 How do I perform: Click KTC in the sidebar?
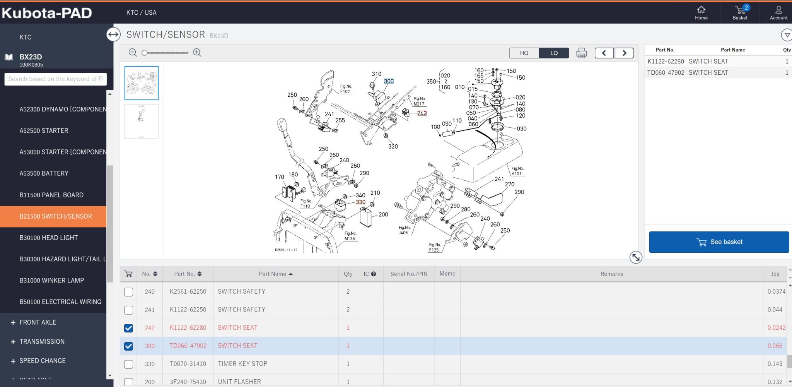coord(26,37)
